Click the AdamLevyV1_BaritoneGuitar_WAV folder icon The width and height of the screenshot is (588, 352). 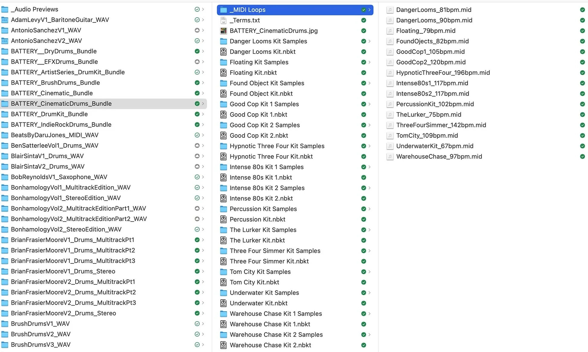[5, 20]
